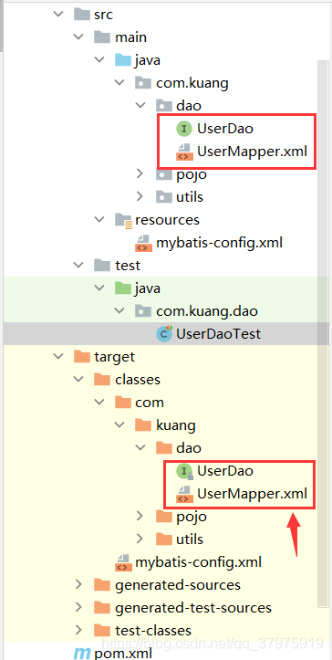This screenshot has width=332, height=660.
Task: Click the src folder icon
Action: coord(82,15)
